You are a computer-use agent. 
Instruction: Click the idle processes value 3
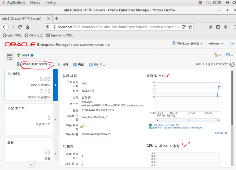tap(82, 156)
